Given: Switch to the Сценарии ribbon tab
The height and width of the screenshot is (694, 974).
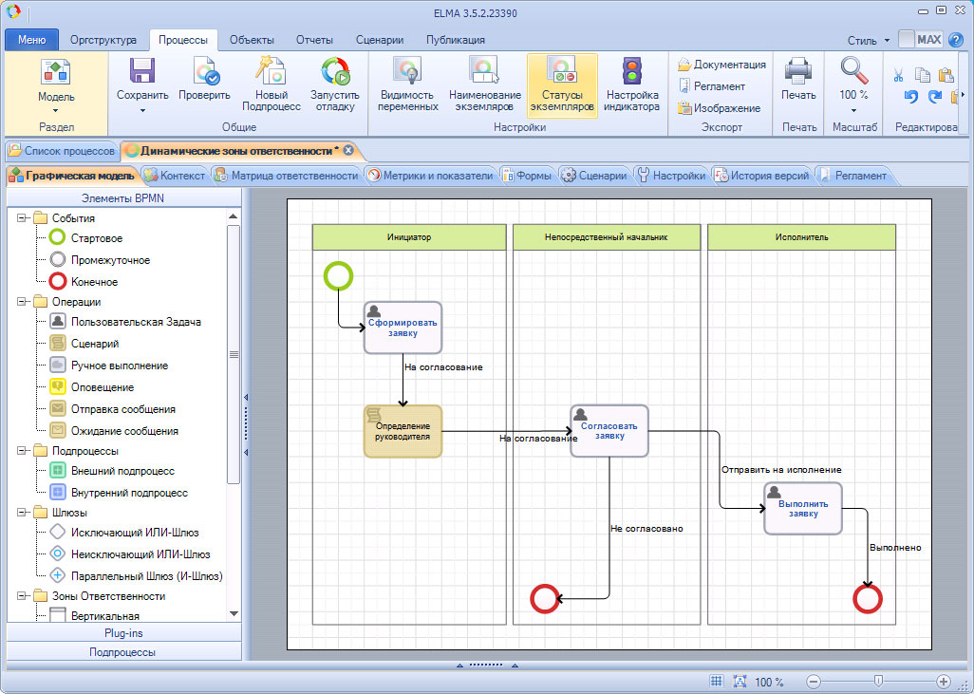Looking at the screenshot, I should tap(380, 40).
